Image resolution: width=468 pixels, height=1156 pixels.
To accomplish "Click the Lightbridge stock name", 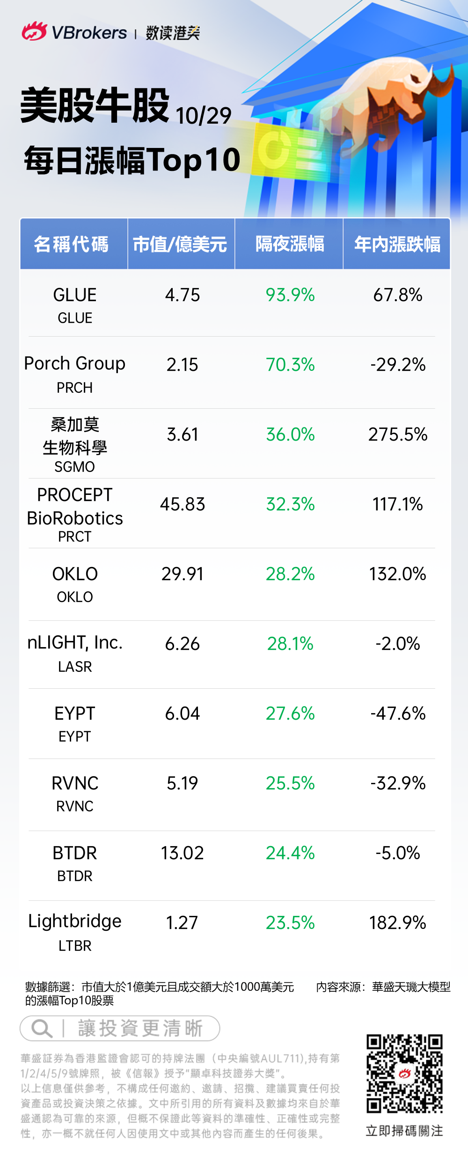I will [x=75, y=921].
